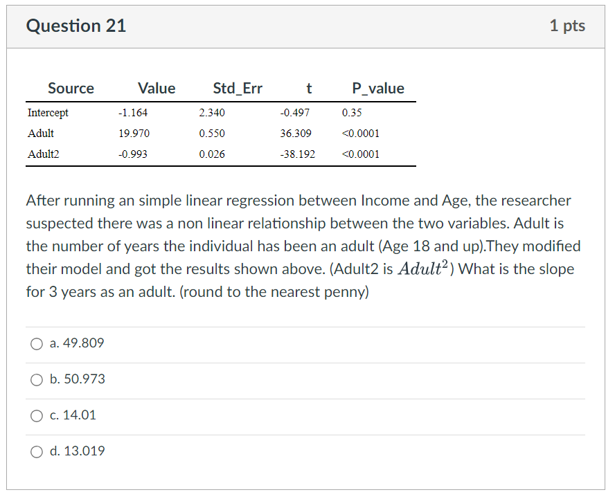Select answer choice a. 49.809
The image size is (615, 499).
36,343
